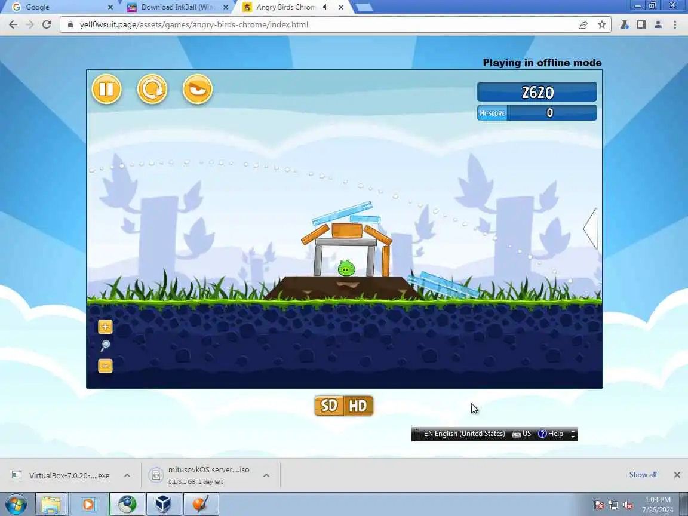The image size is (688, 516).
Task: Open the clock showing 1:03 PM
Action: click(658, 504)
